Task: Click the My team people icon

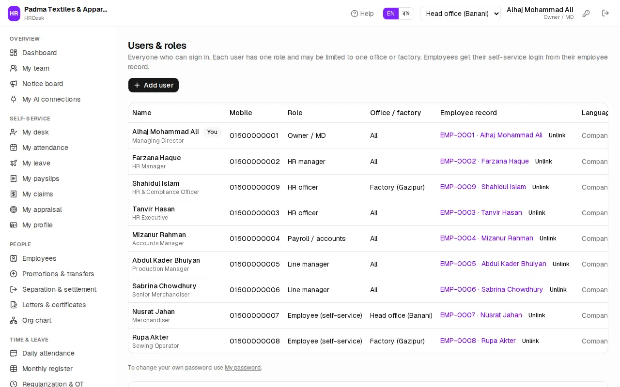Action: coord(14,68)
